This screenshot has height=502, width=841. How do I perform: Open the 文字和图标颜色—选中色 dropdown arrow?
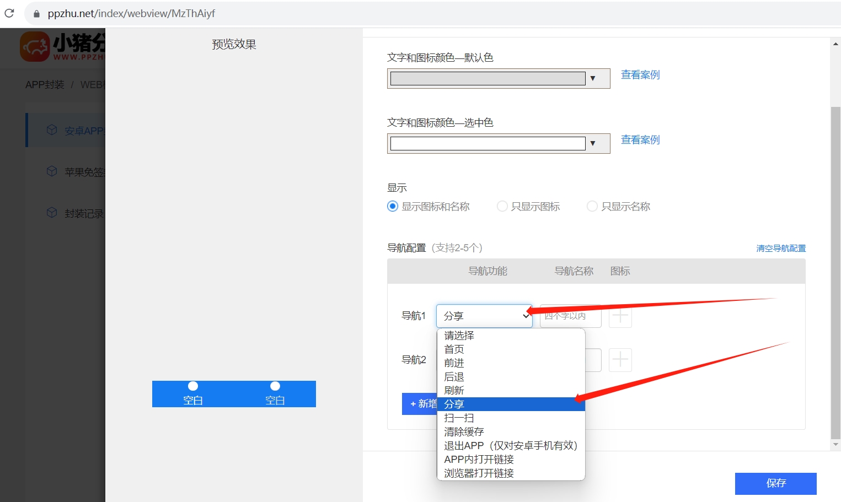(x=593, y=143)
